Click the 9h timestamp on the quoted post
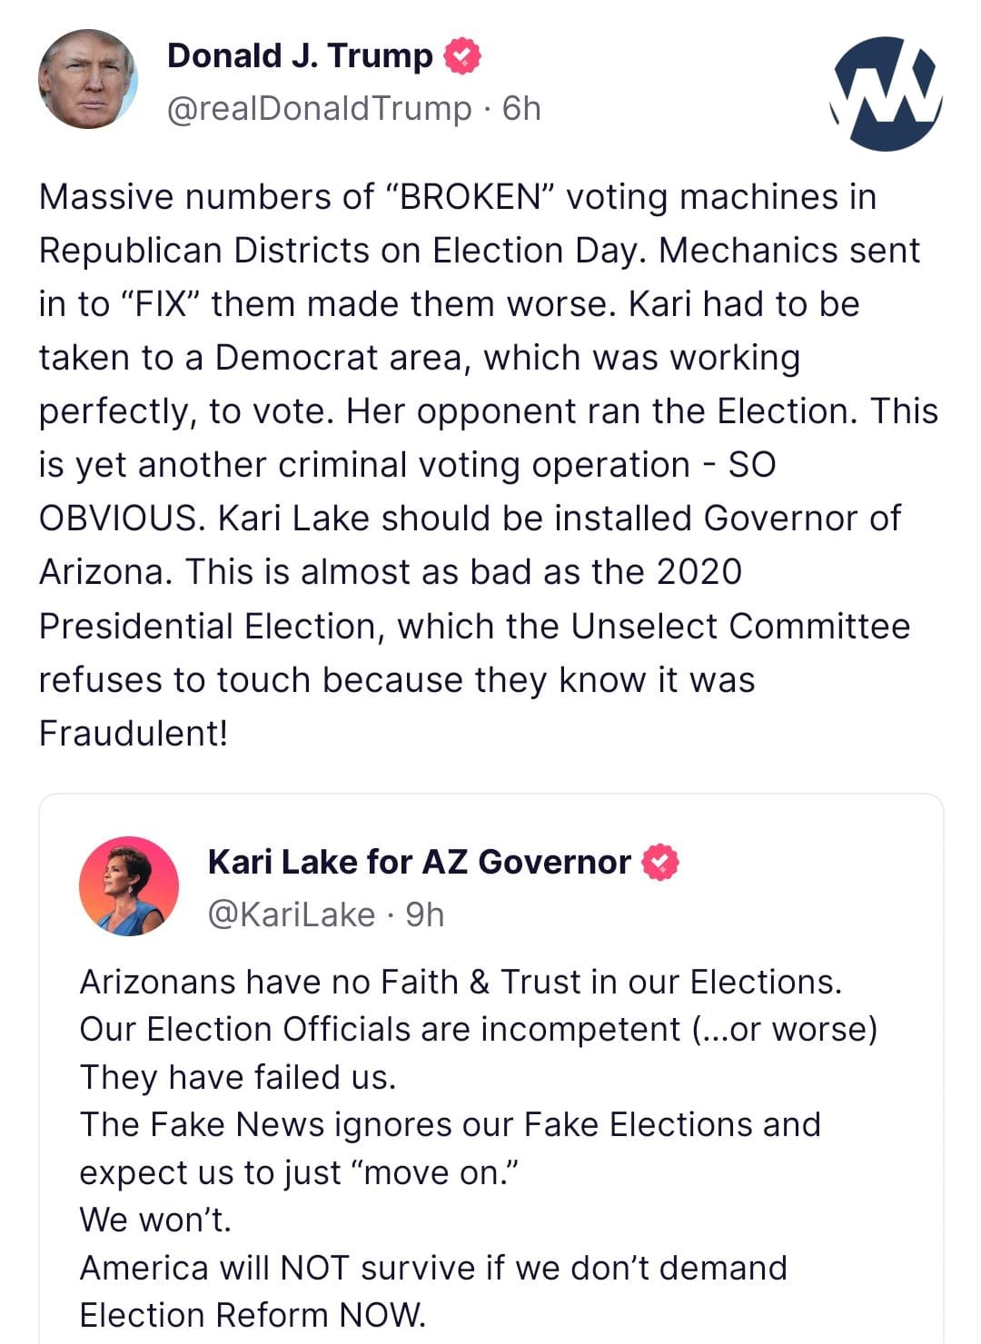The height and width of the screenshot is (1344, 981). [x=424, y=914]
